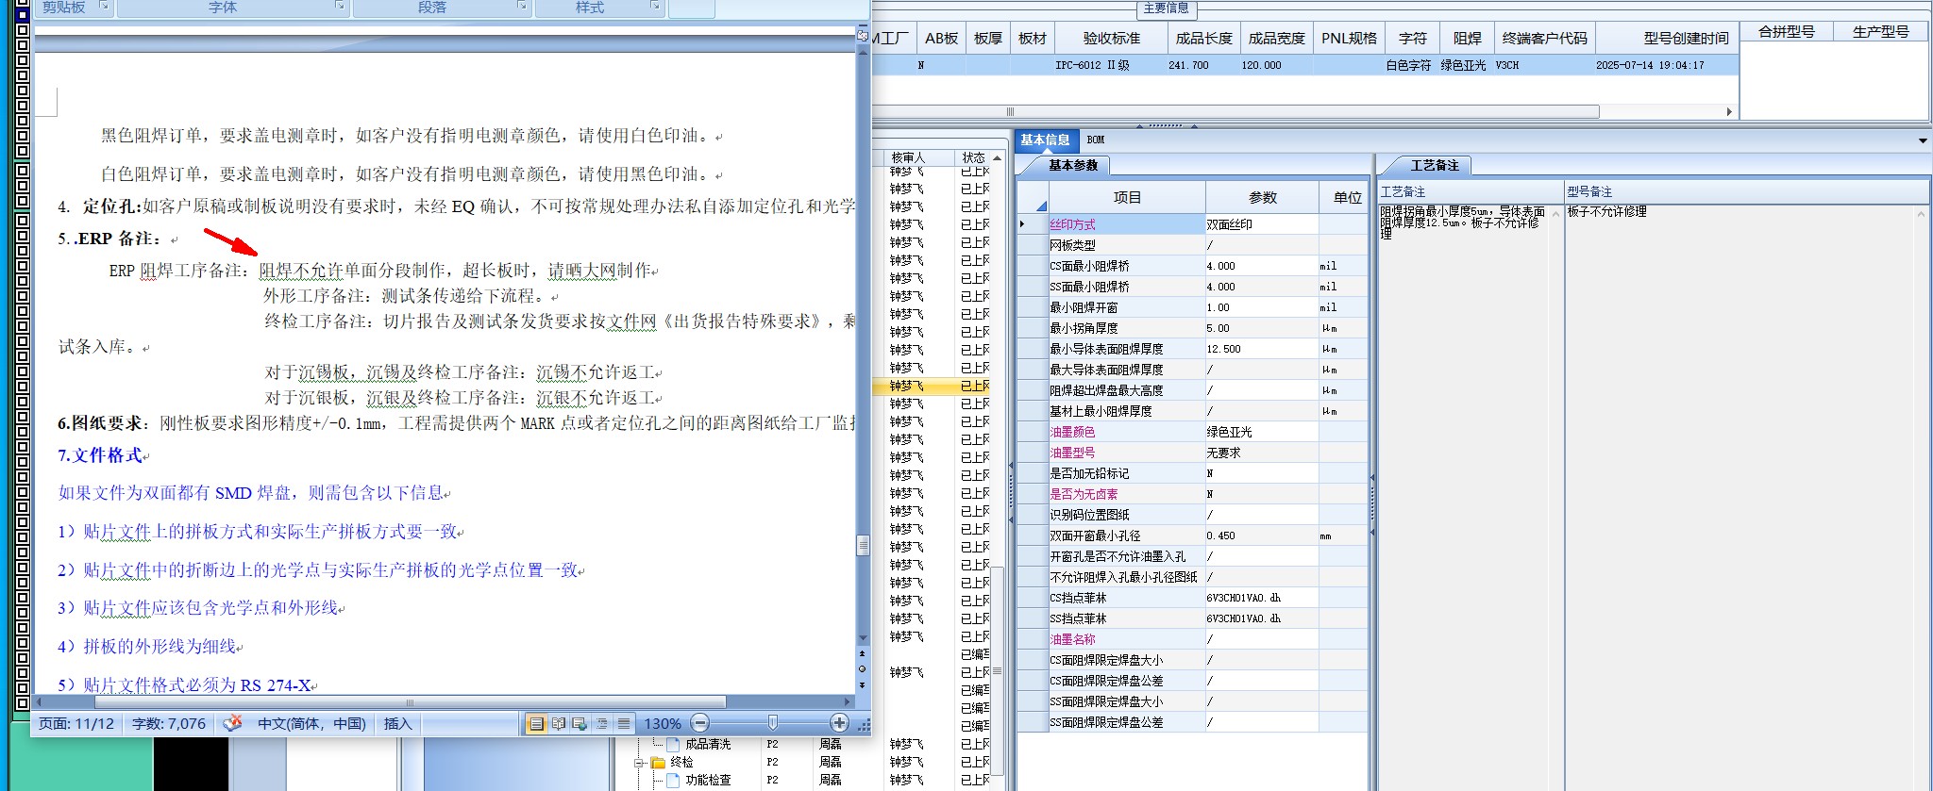Click Word's next page double-arrow icon
The width and height of the screenshot is (1933, 791).
point(862,685)
